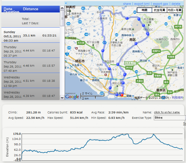186x163 pixels.
Task: Collapse the sidebar with the left arrow
Action: point(66,3)
